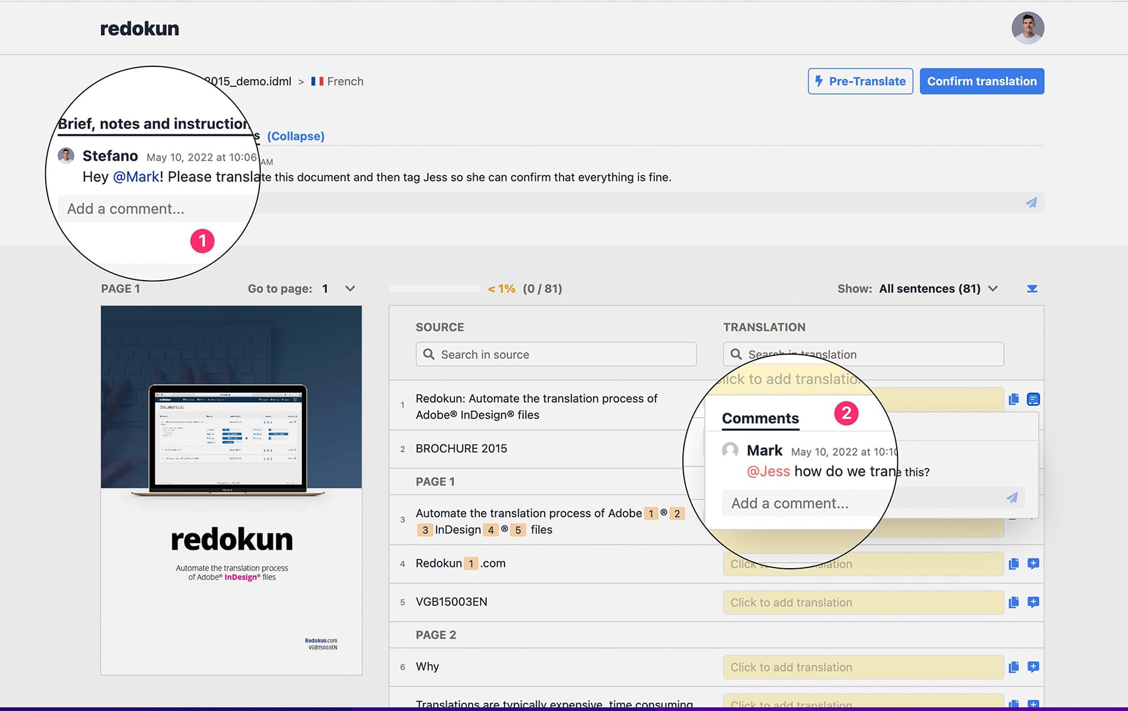Open the Go to page dropdown
Screen dimensions: 1128x711
pos(349,289)
